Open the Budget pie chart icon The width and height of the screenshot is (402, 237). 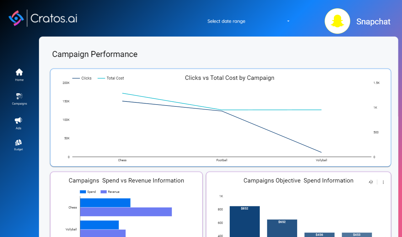[19, 142]
